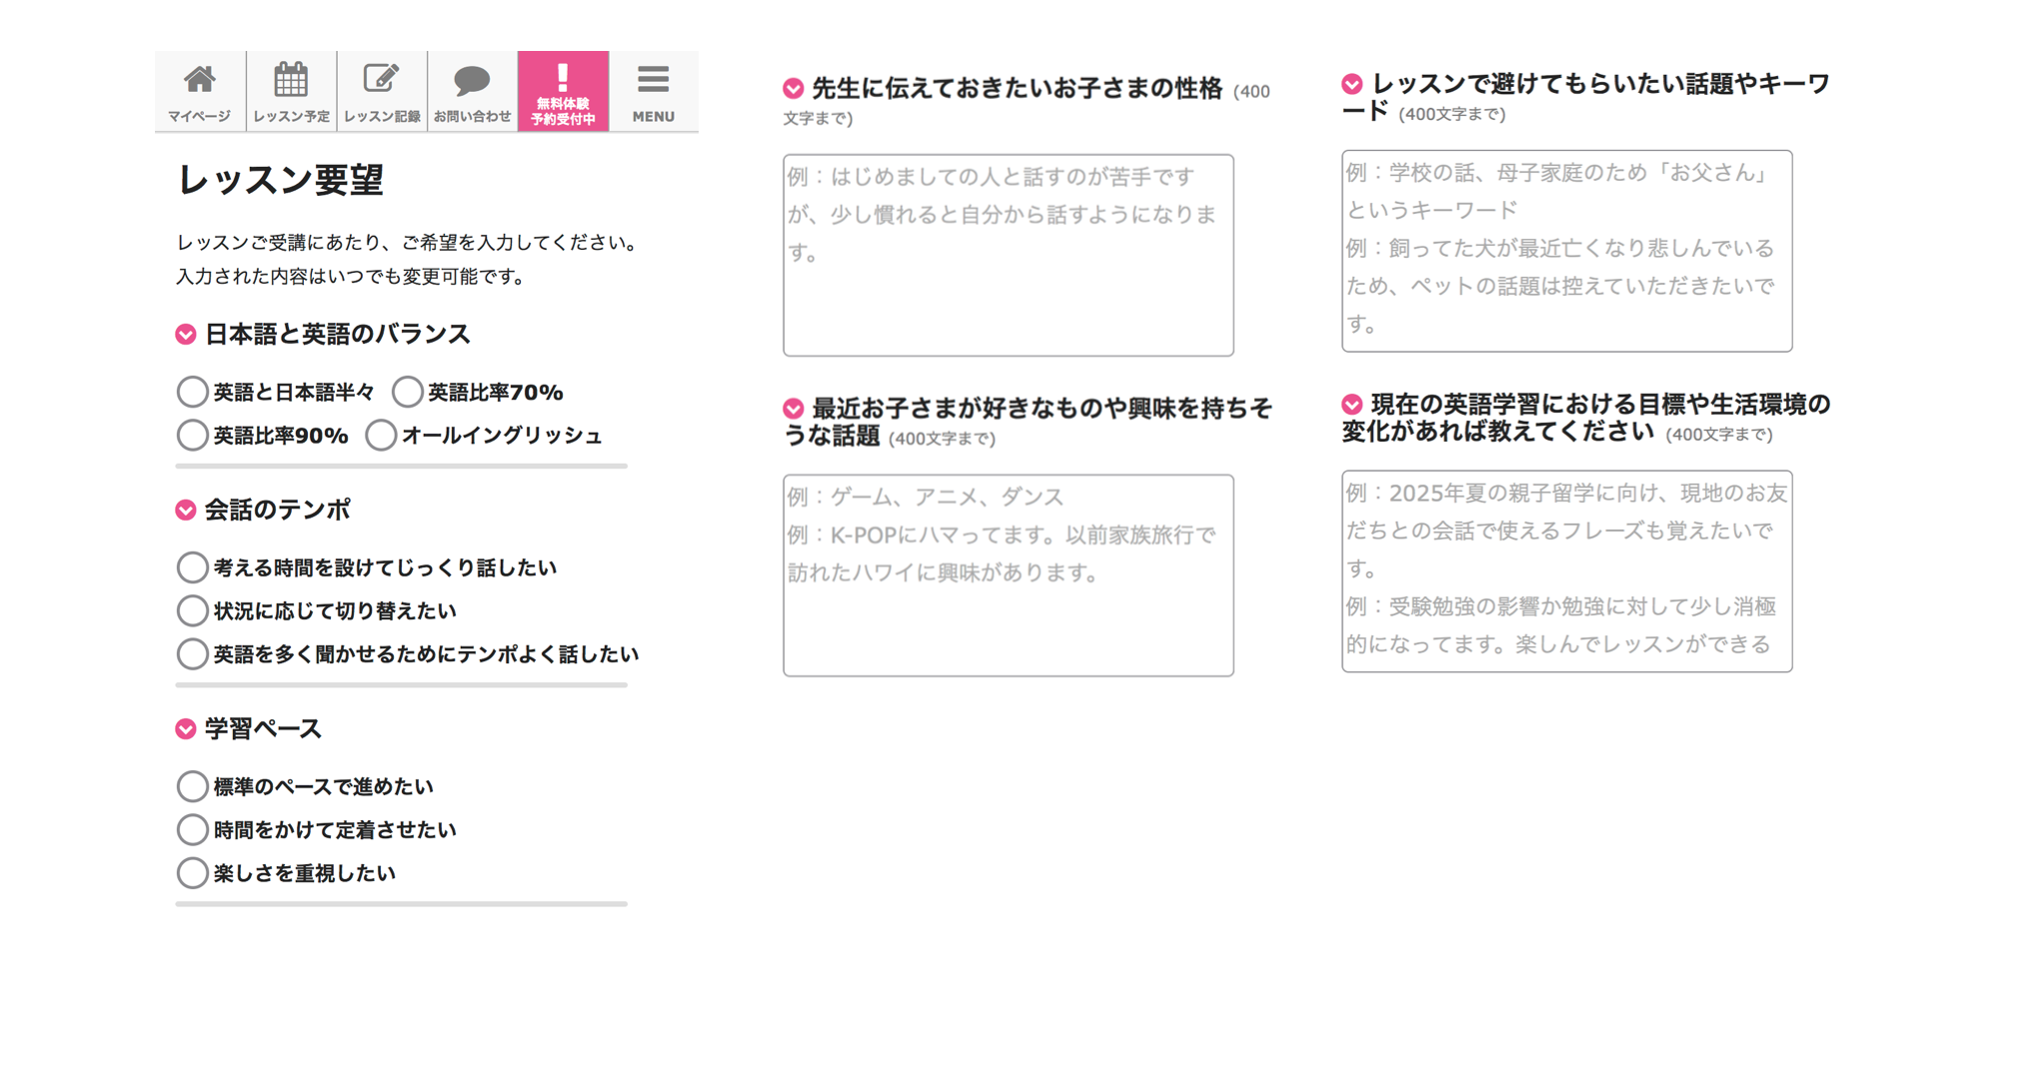Click chevron beside レッスンで避けてもらいたい話題
The height and width of the screenshot is (1091, 2029).
pyautogui.click(x=1352, y=84)
